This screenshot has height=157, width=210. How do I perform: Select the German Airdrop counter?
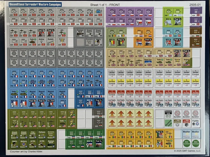[x=41, y=42]
